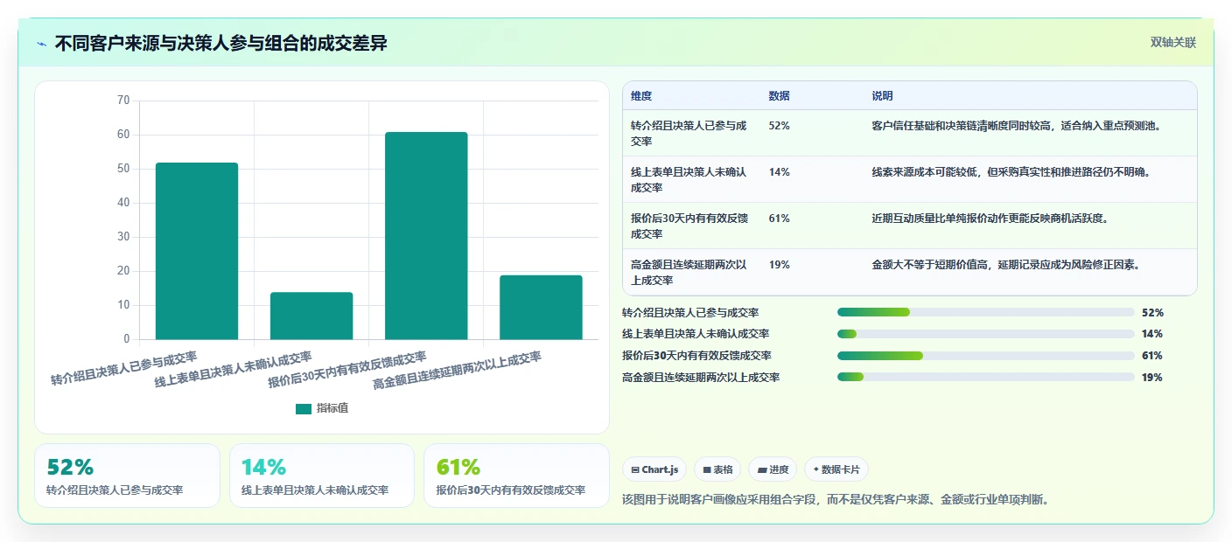
Task: Click the 61% value in the table
Action: pos(779,219)
